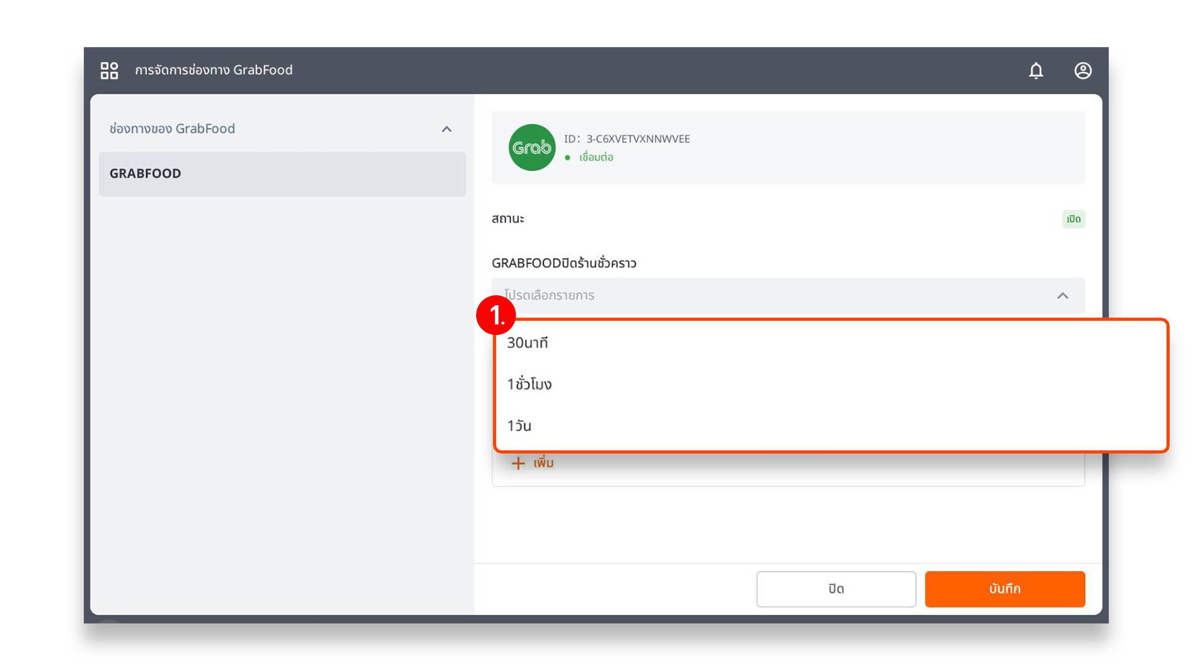Click the ปิด close button
Screen dimensions: 1192x670
point(836,587)
